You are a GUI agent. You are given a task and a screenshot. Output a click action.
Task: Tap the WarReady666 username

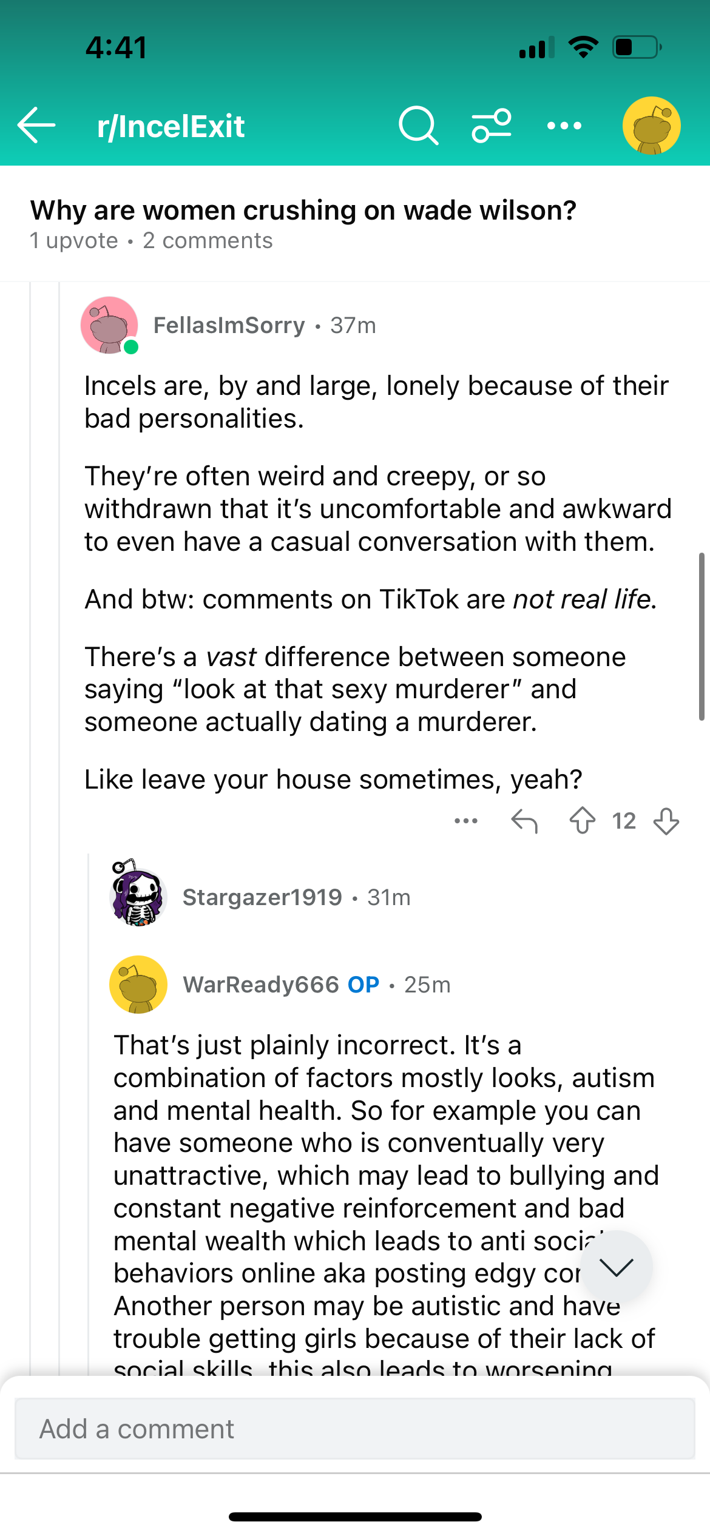coord(261,985)
